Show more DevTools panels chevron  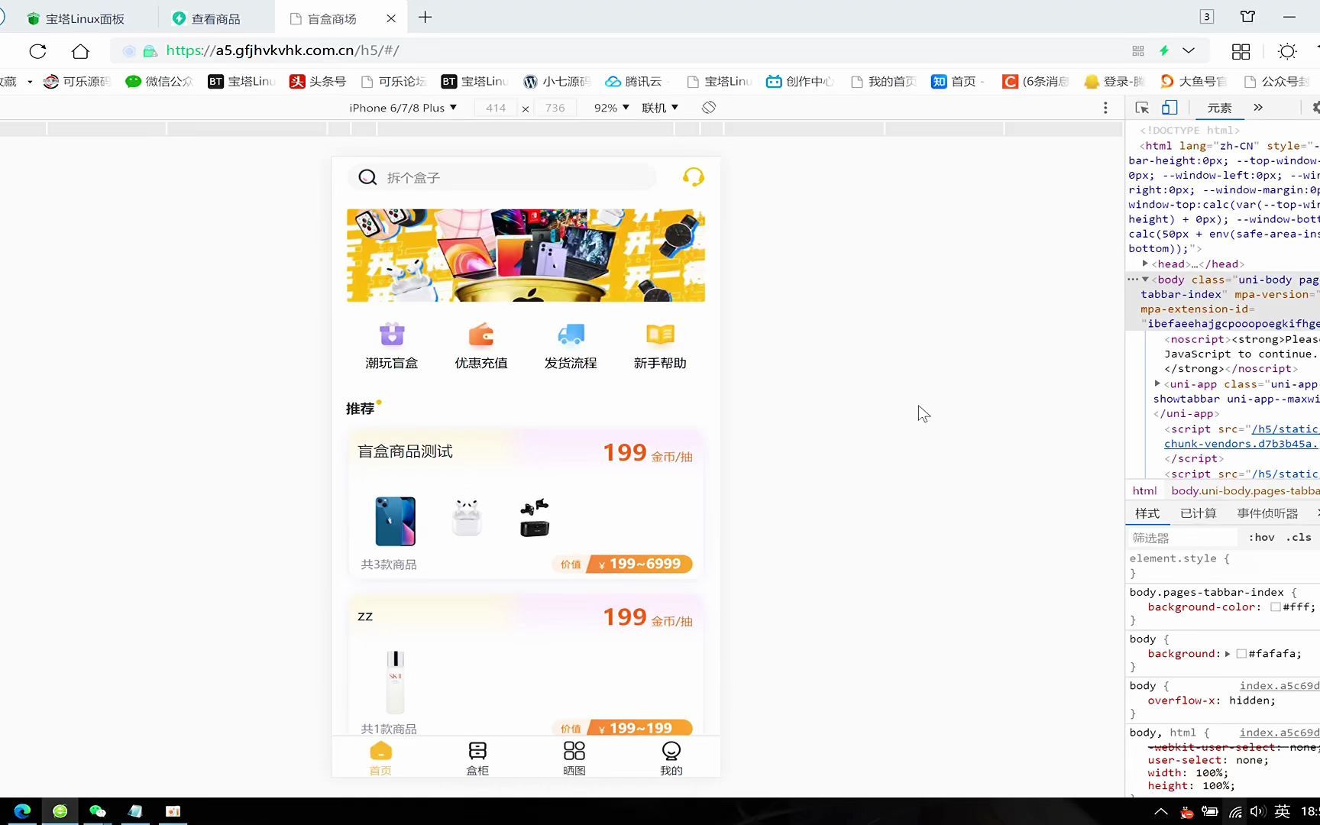[1258, 108]
